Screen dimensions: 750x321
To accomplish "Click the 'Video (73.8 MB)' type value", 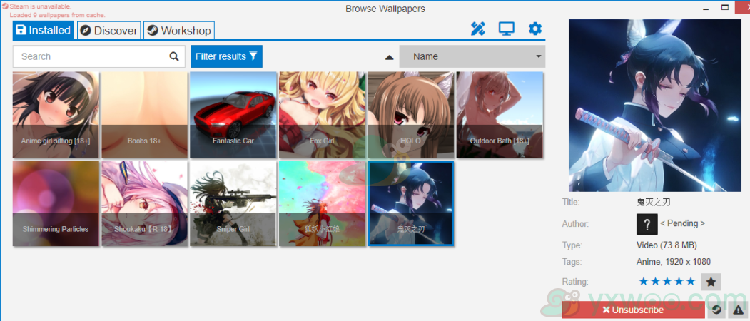I will click(667, 245).
